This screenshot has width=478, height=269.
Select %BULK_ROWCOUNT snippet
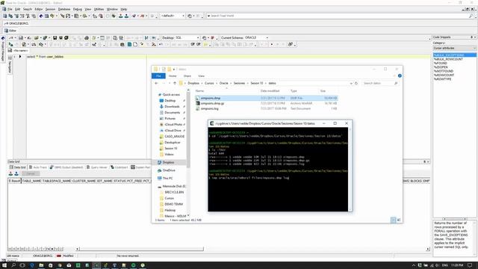tap(448, 59)
